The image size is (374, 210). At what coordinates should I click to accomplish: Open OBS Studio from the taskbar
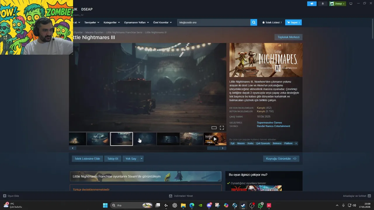tap(252, 205)
